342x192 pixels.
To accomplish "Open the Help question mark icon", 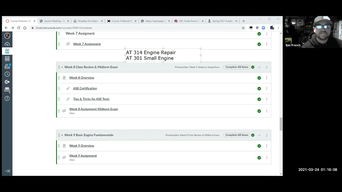I will [x=7, y=98].
